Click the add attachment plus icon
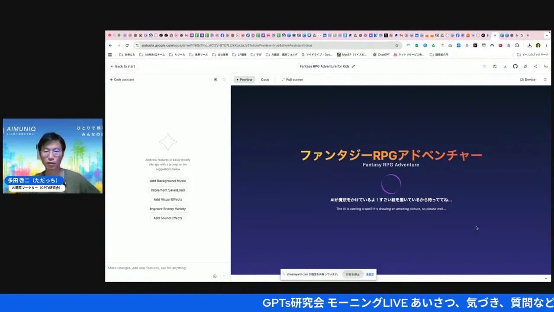 pyautogui.click(x=215, y=276)
